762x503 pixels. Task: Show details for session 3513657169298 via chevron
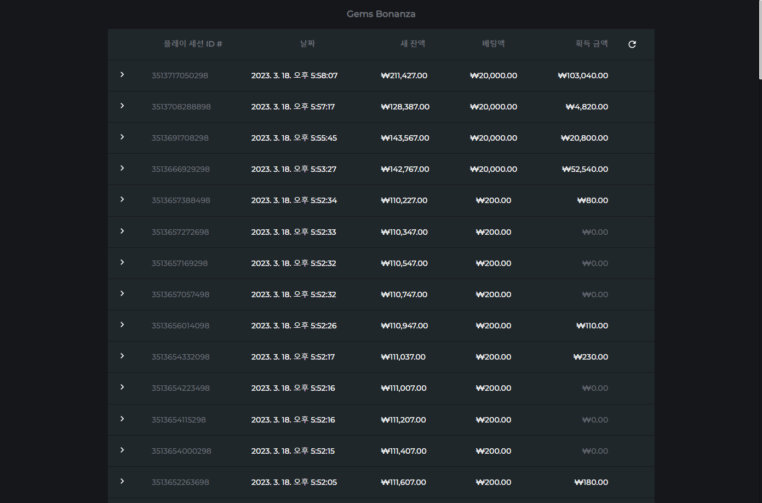122,262
